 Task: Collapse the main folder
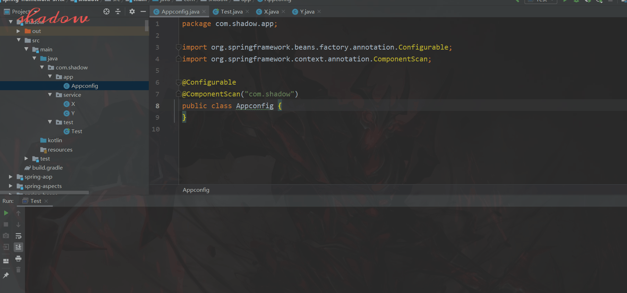coord(26,49)
